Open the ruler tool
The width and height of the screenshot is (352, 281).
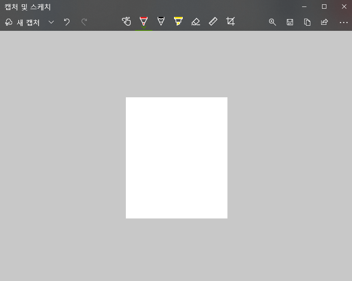tap(213, 22)
